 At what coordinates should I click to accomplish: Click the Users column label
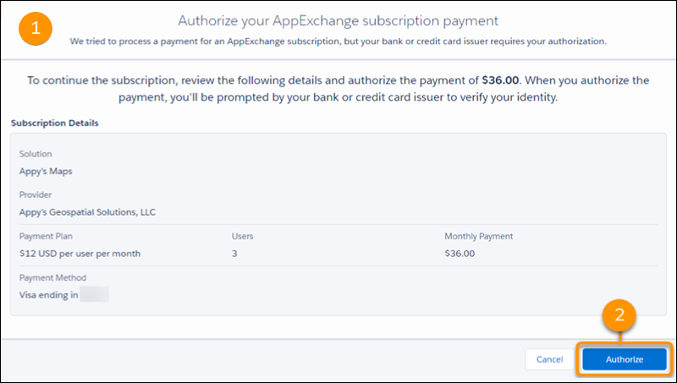pyautogui.click(x=242, y=236)
